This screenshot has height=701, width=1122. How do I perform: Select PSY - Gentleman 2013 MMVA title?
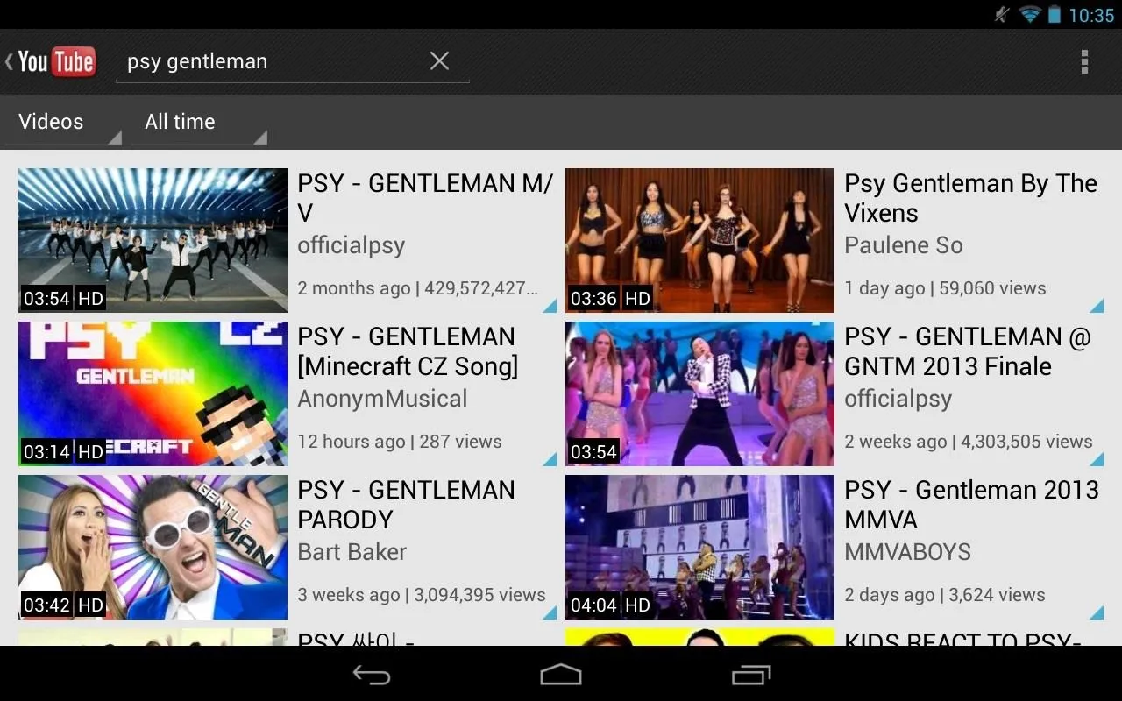coord(971,505)
